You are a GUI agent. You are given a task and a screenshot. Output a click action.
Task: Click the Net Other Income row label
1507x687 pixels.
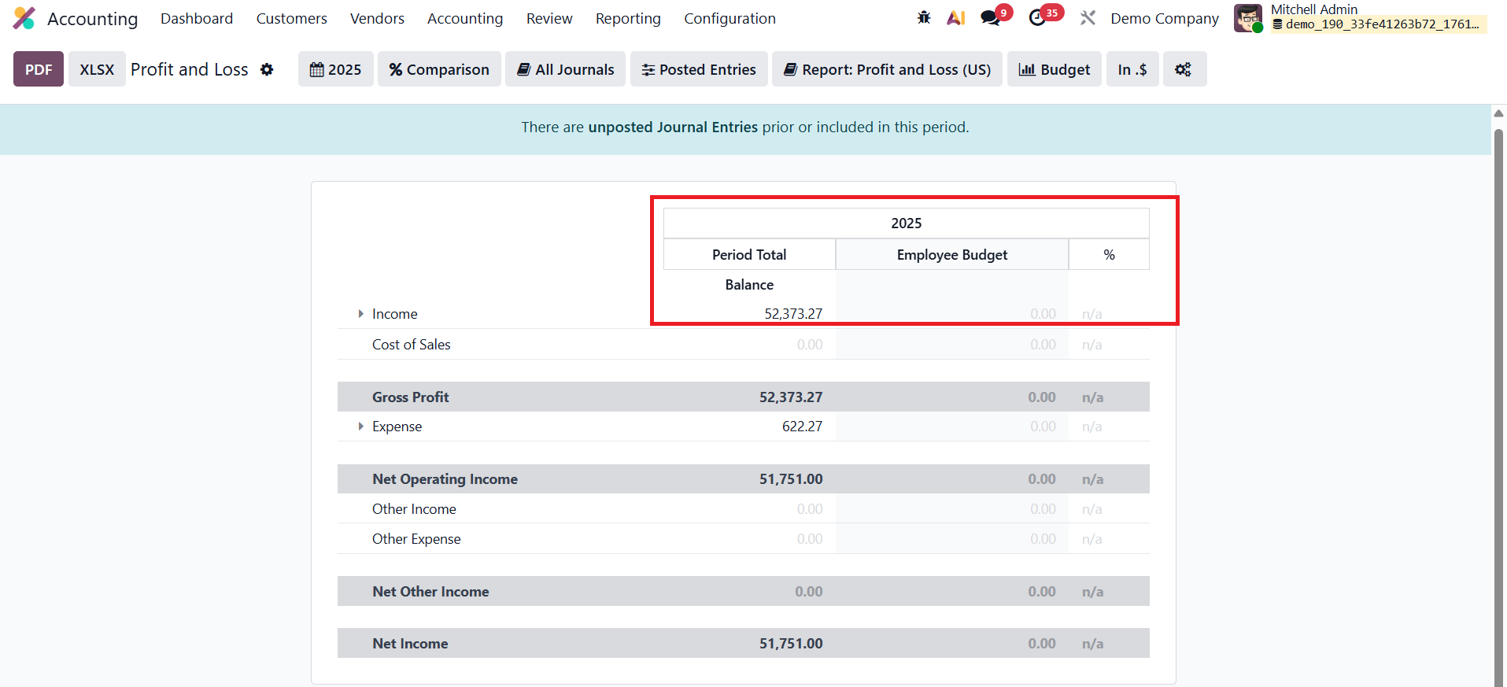click(431, 592)
